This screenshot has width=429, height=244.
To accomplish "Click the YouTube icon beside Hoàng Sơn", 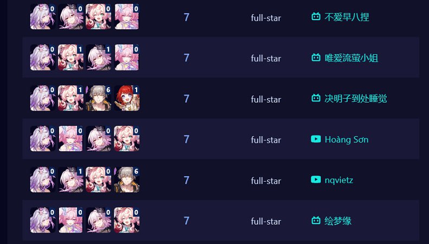I will point(316,139).
